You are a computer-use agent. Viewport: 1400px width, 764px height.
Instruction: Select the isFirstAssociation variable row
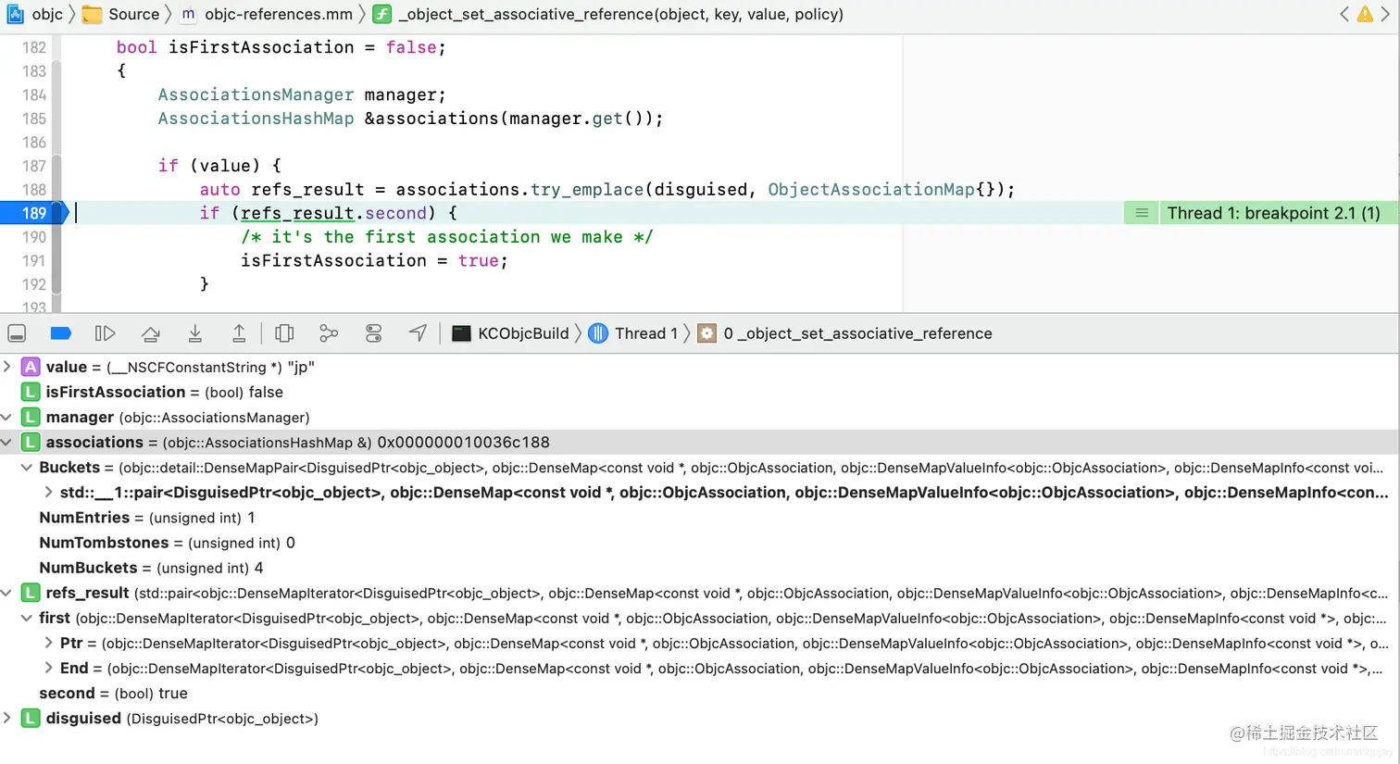click(700, 392)
